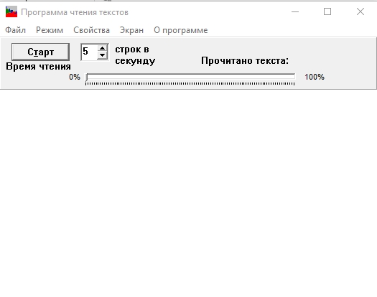Click the Время чтения label

pos(39,66)
